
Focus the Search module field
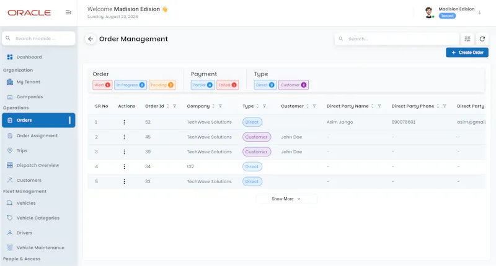pos(38,38)
